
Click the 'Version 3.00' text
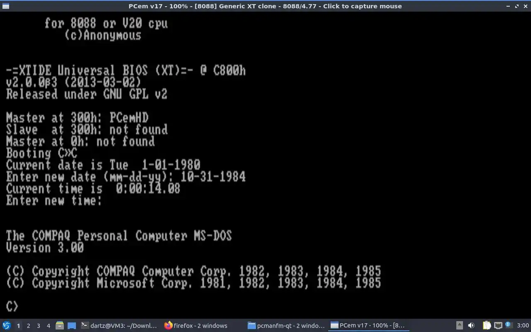coord(45,248)
